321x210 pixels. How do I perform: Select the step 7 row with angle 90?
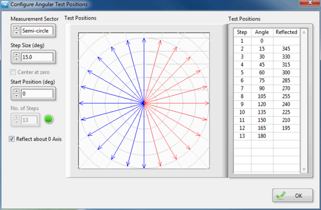267,89
